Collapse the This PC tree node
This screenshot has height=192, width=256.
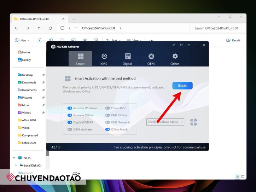pyautogui.click(x=14, y=158)
